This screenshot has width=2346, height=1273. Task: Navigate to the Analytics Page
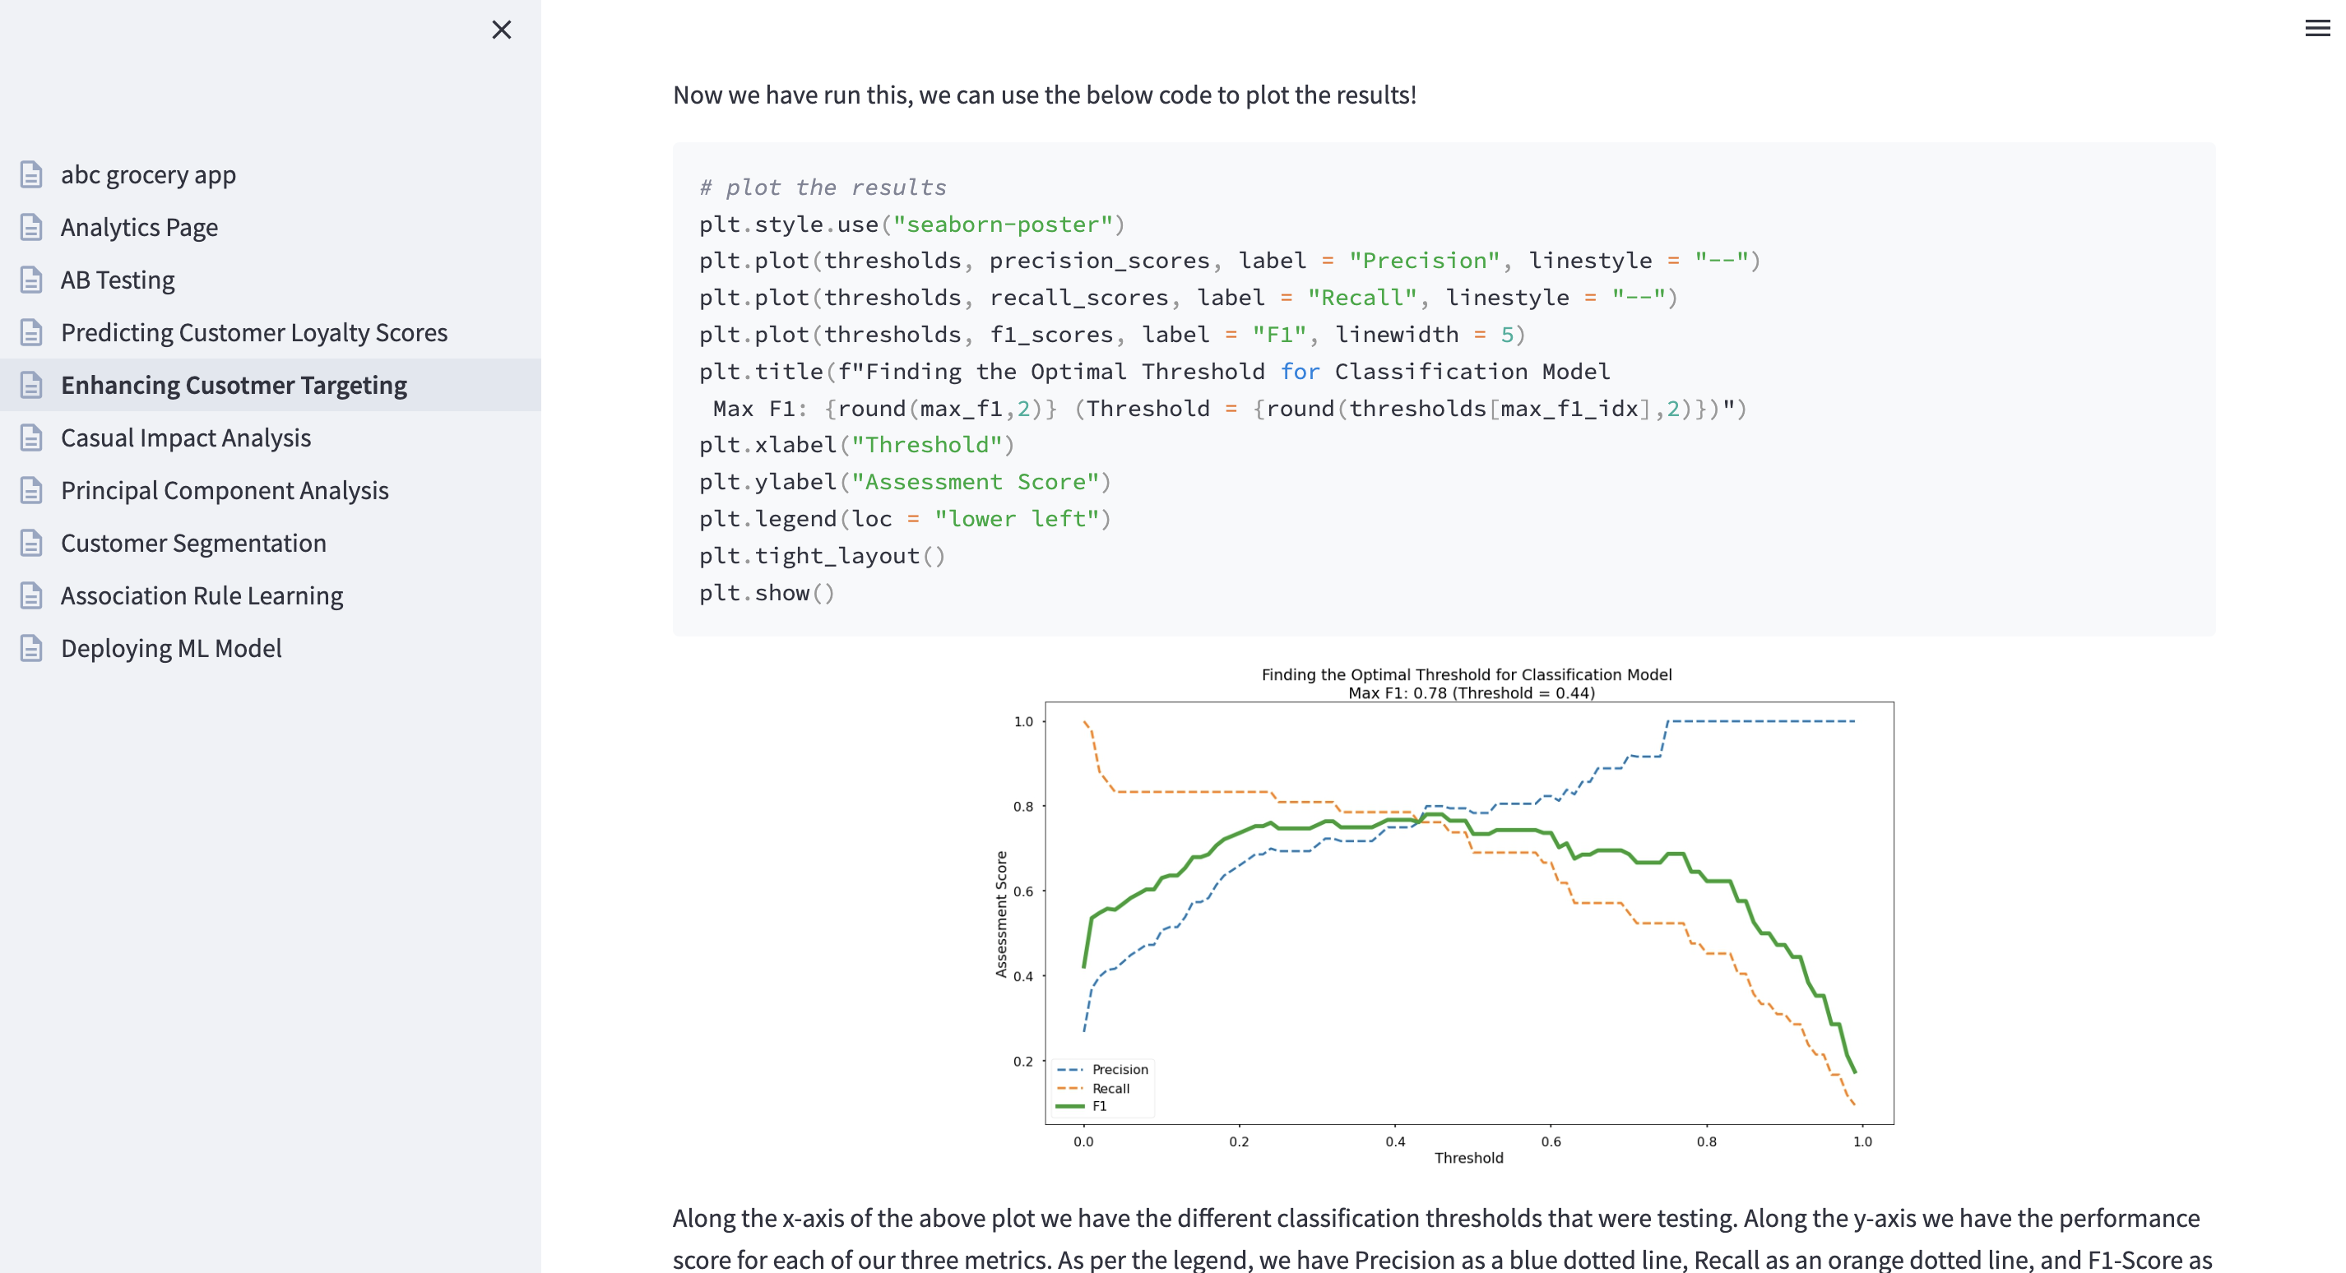[139, 227]
